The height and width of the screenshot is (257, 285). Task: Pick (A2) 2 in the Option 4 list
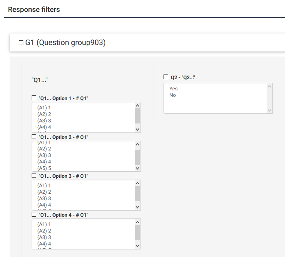44,231
